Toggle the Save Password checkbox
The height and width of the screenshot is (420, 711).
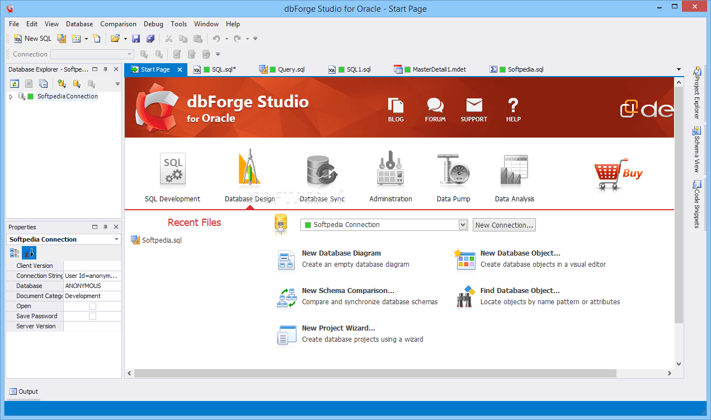92,316
